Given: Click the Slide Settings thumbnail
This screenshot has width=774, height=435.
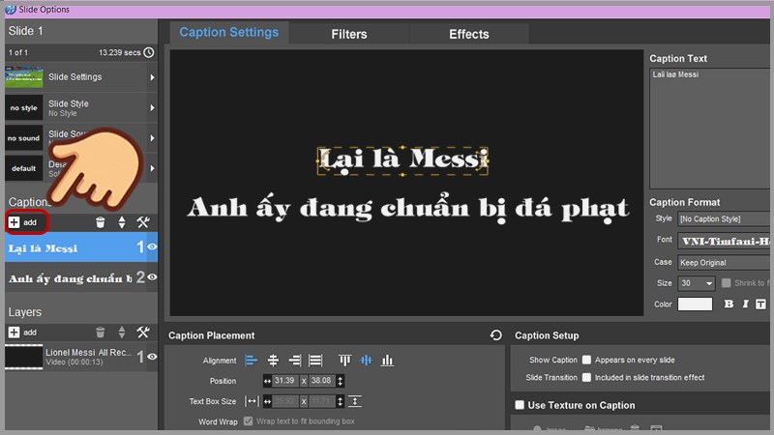Looking at the screenshot, I should 23,77.
